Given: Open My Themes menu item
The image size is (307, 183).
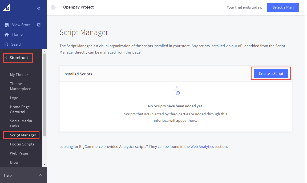Looking at the screenshot, I should coord(20,75).
